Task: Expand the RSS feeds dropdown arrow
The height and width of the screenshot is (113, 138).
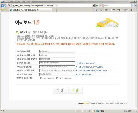Action: coord(104,10)
